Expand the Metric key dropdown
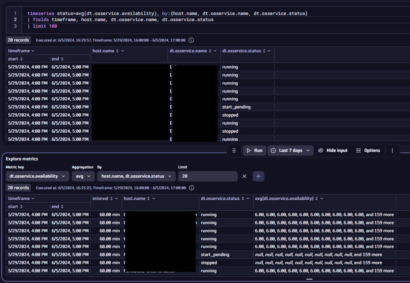Viewport: 410px width, 283px height. click(x=37, y=176)
